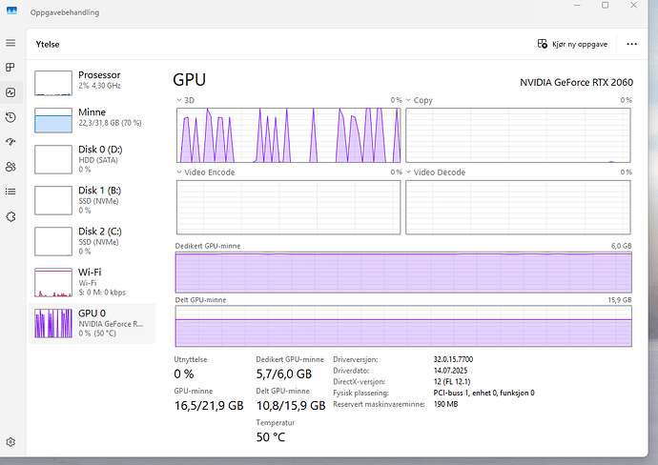Open the Startup apps sidebar icon
Screen dimensions: 658x465
pyautogui.click(x=10, y=142)
